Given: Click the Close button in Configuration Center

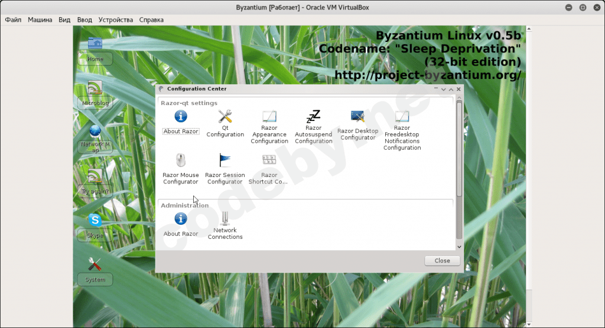Looking at the screenshot, I should [442, 261].
